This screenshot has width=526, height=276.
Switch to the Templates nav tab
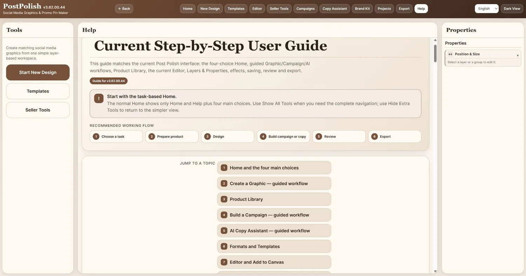click(x=236, y=8)
